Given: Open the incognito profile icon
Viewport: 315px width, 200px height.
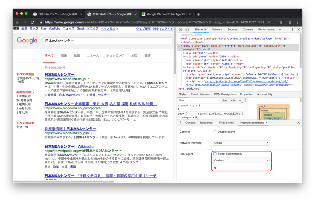Looking at the screenshot, I should [290, 22].
